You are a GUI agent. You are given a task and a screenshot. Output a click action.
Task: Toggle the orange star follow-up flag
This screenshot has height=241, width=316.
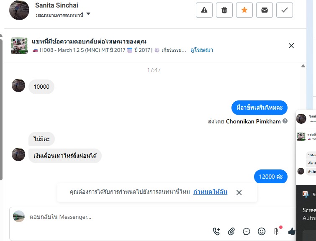click(244, 10)
